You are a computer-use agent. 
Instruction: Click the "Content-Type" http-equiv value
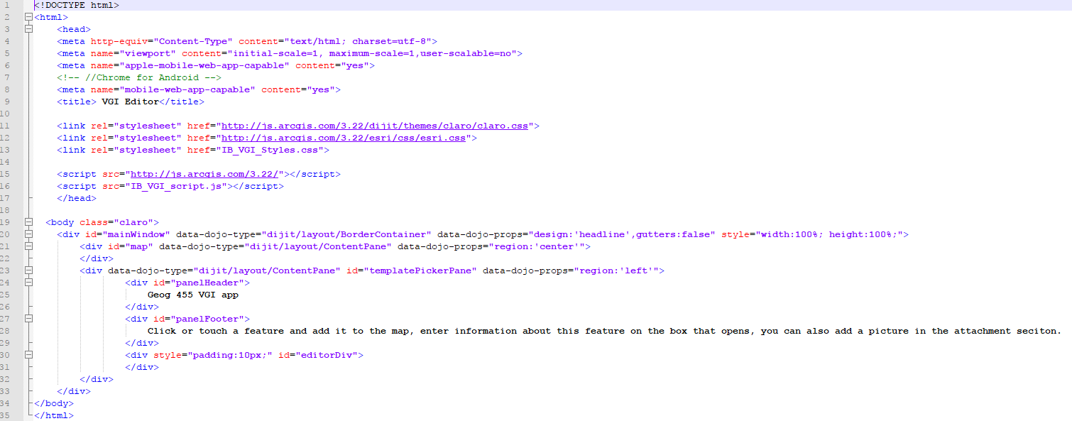193,41
